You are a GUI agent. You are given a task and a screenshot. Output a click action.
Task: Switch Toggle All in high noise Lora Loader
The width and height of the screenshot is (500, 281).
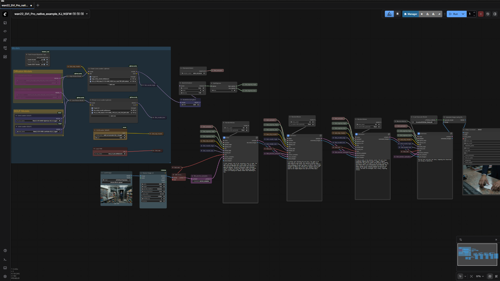[x=91, y=77]
